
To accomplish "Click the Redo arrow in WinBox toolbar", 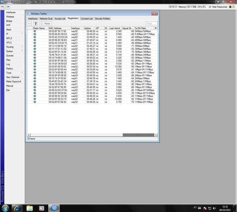I will point(8,7).
